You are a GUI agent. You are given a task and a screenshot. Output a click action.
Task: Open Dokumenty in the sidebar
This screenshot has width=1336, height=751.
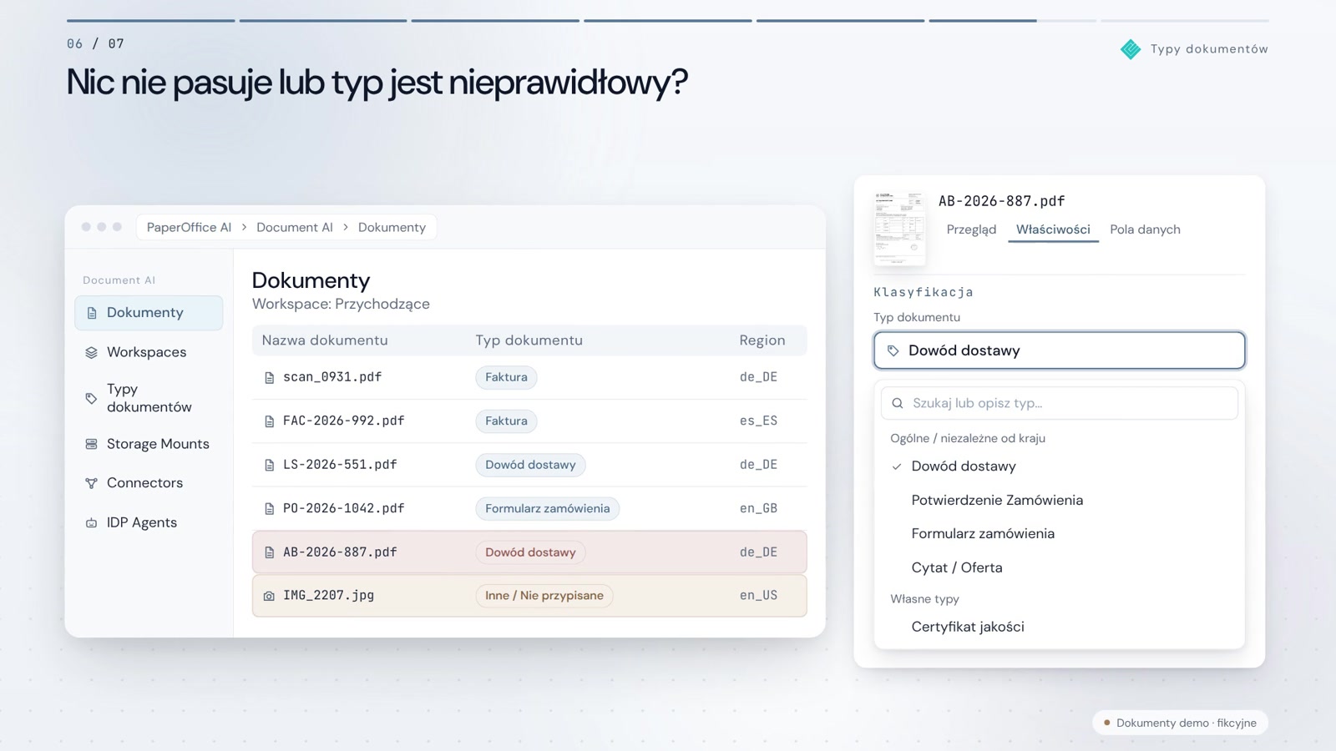coord(149,313)
